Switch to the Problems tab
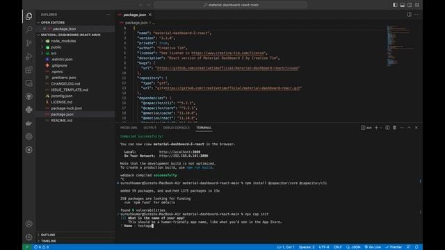This screenshot has width=445, height=250. tap(129, 128)
